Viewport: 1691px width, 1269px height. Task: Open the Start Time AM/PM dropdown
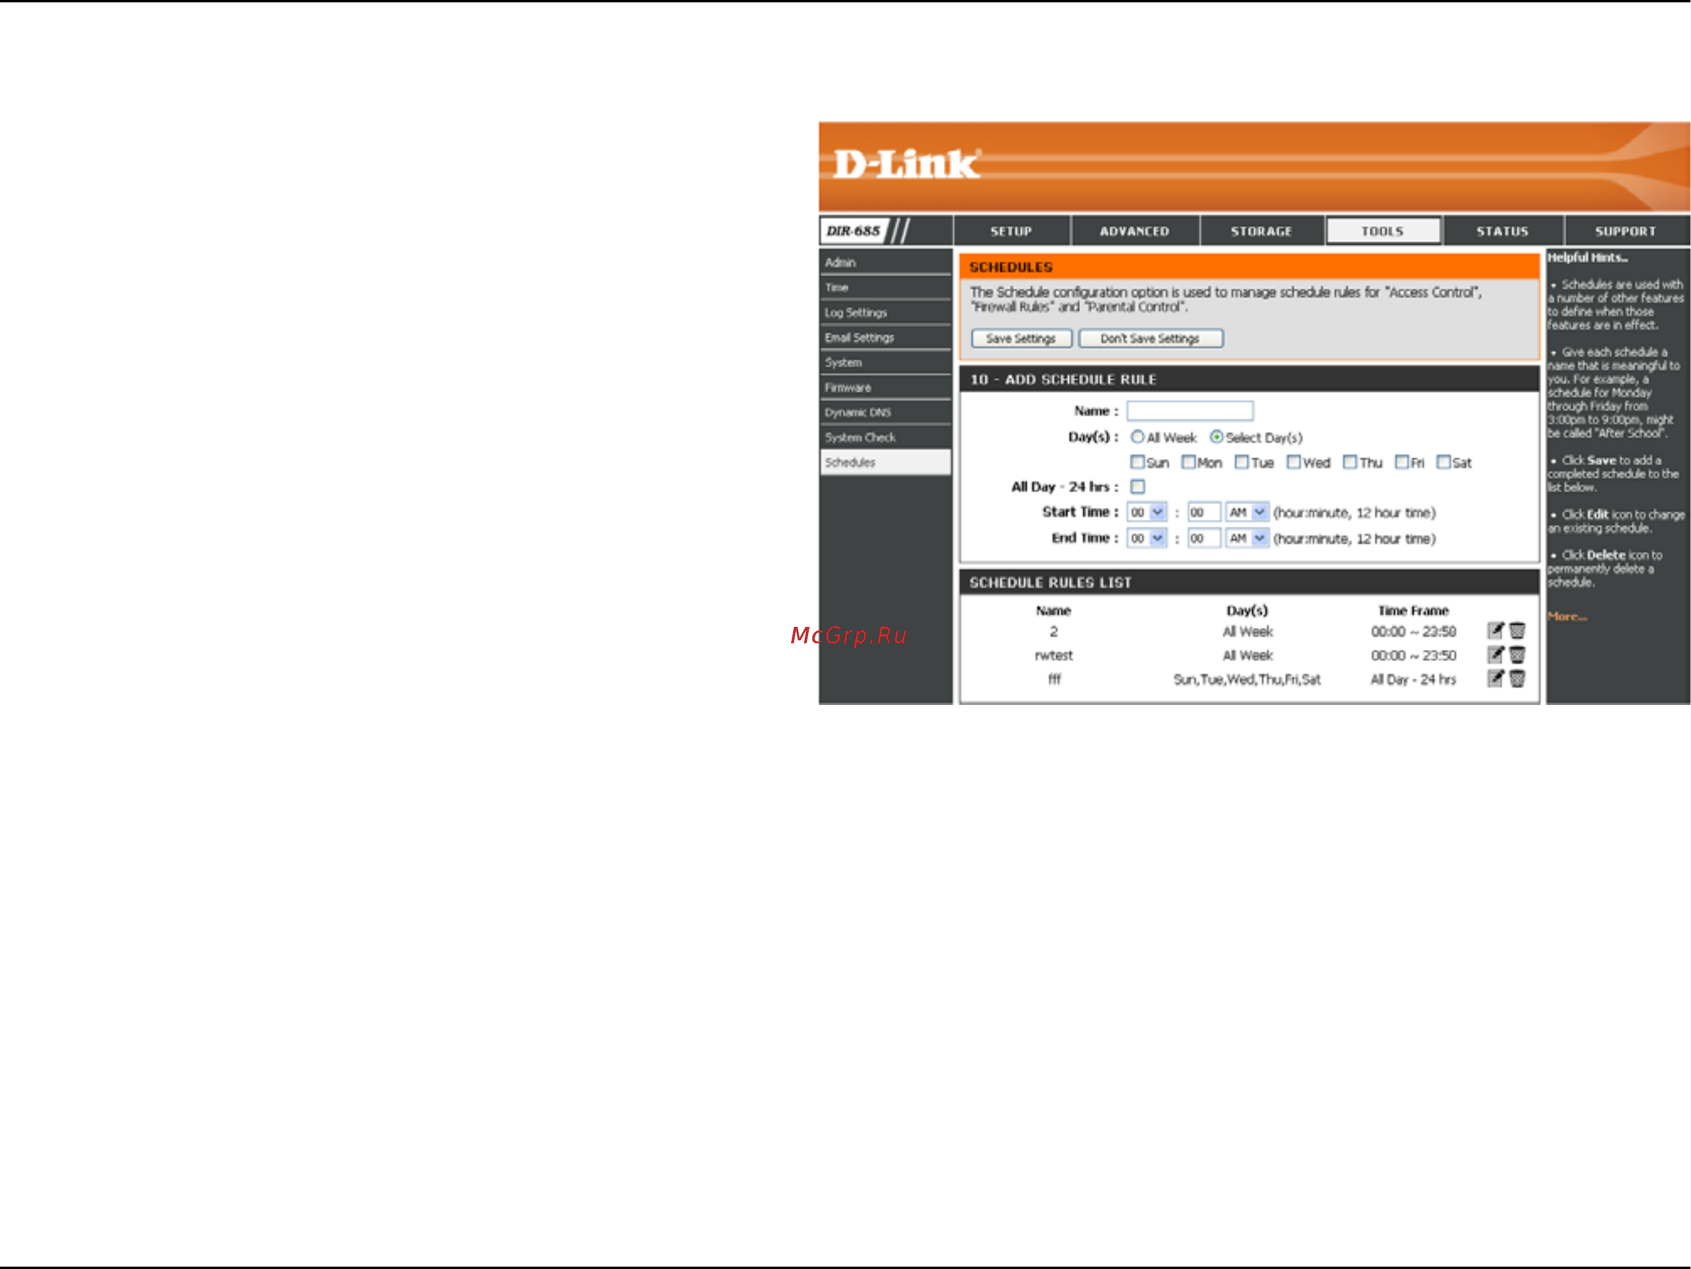(x=1248, y=512)
